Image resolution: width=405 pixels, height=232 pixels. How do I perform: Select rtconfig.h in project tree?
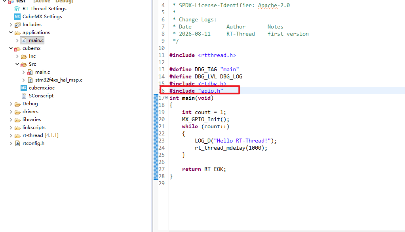33,143
